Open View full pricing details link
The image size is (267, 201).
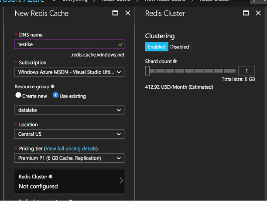pos(71,148)
